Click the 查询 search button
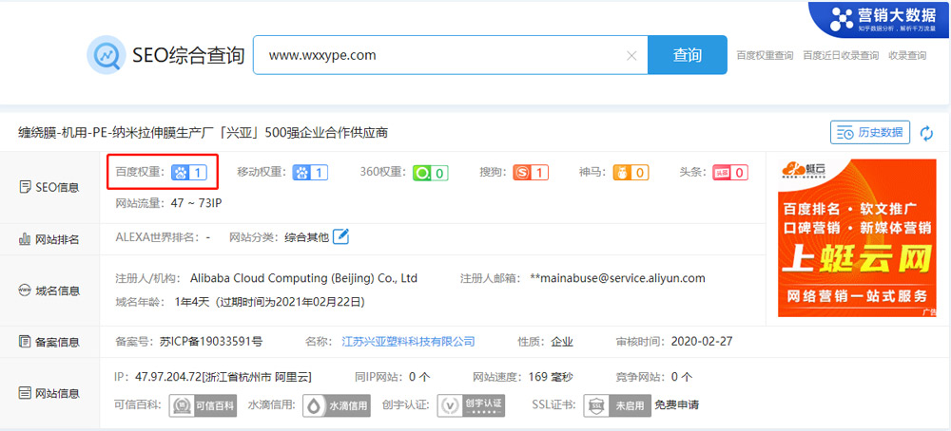This screenshot has height=431, width=951. [x=687, y=55]
